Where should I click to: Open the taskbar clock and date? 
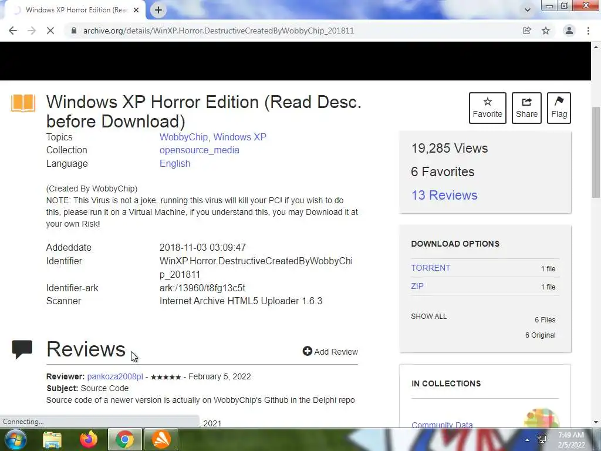click(571, 440)
